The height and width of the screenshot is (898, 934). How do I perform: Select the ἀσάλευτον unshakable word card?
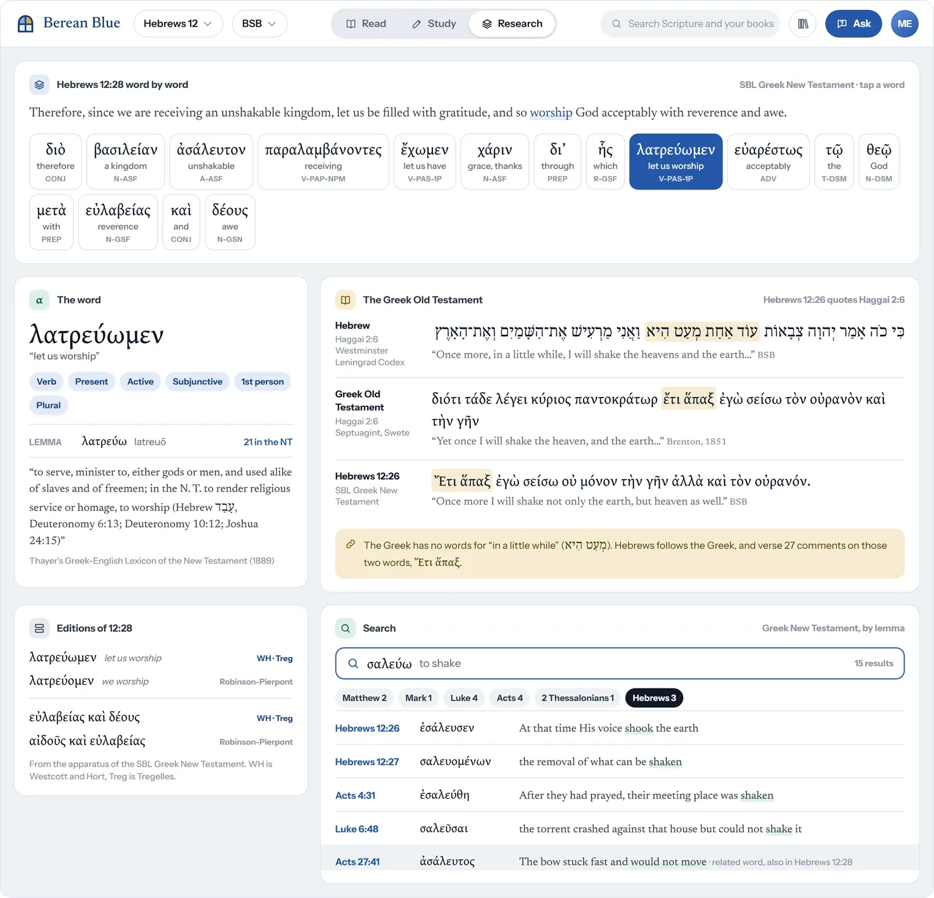tap(211, 162)
